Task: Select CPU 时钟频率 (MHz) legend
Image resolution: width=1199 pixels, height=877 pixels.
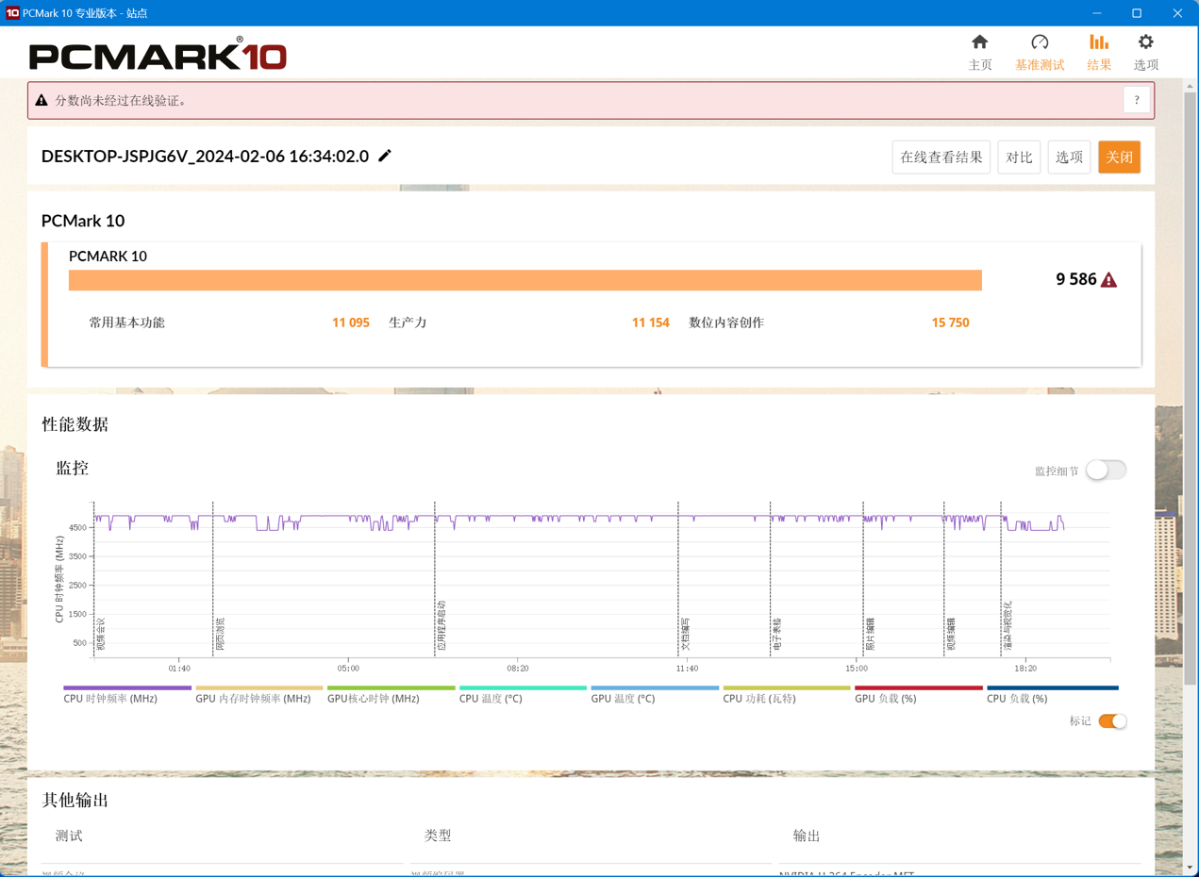Action: pyautogui.click(x=127, y=695)
